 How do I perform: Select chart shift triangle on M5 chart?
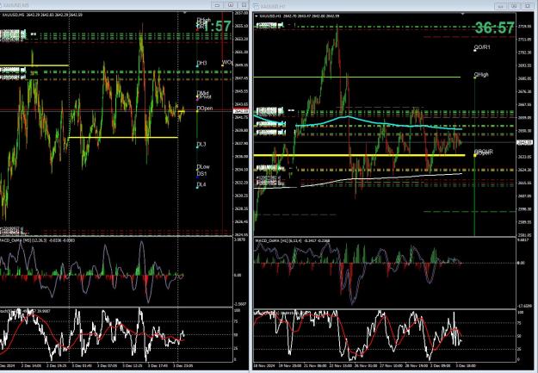[x=184, y=13]
